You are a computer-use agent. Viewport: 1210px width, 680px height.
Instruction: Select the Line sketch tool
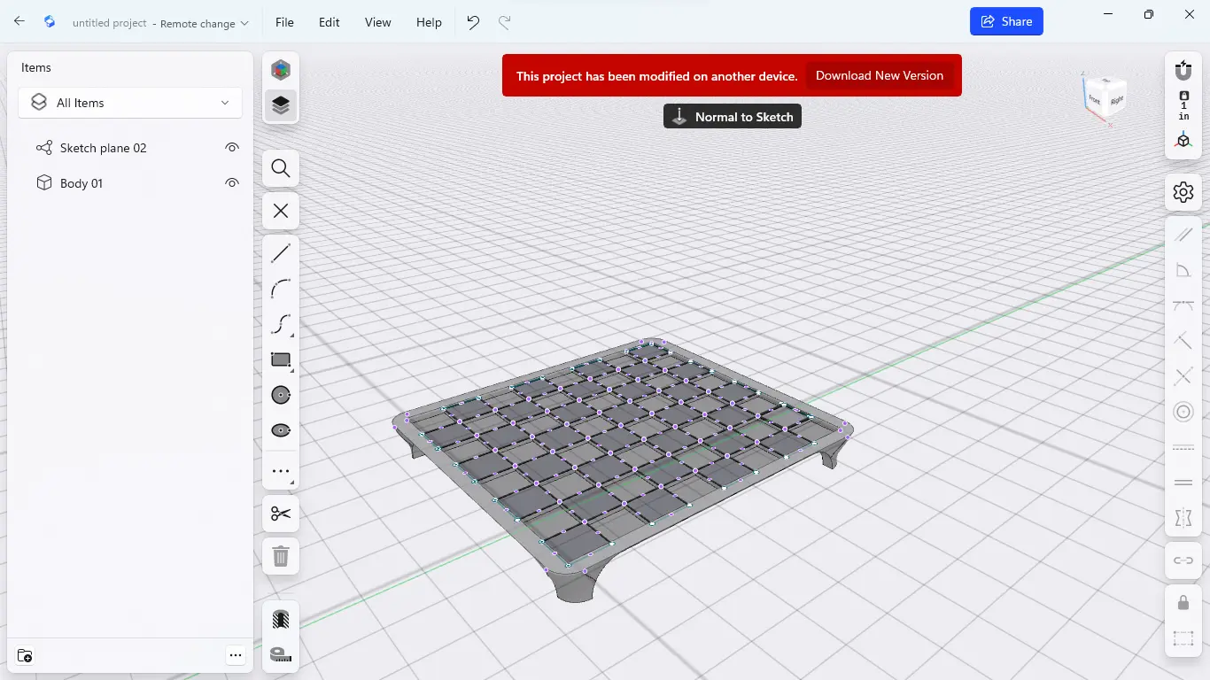281,253
